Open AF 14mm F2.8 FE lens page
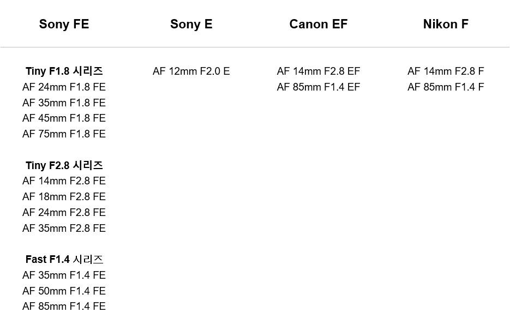Screen dimensions: 510x330 tap(64, 181)
